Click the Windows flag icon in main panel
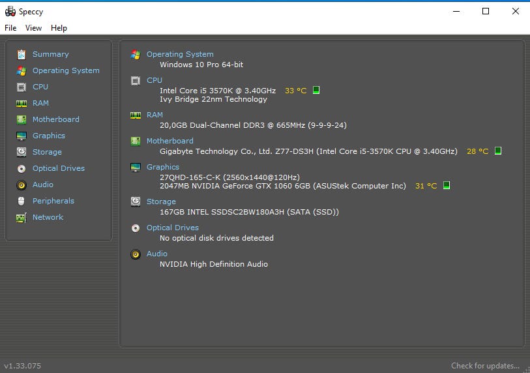This screenshot has height=373, width=530. tap(136, 54)
